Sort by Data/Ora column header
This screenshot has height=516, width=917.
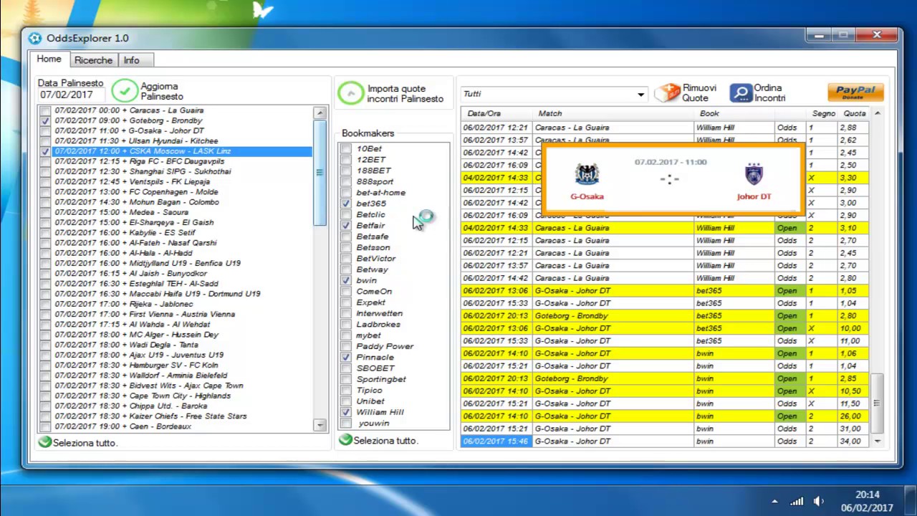coord(497,113)
